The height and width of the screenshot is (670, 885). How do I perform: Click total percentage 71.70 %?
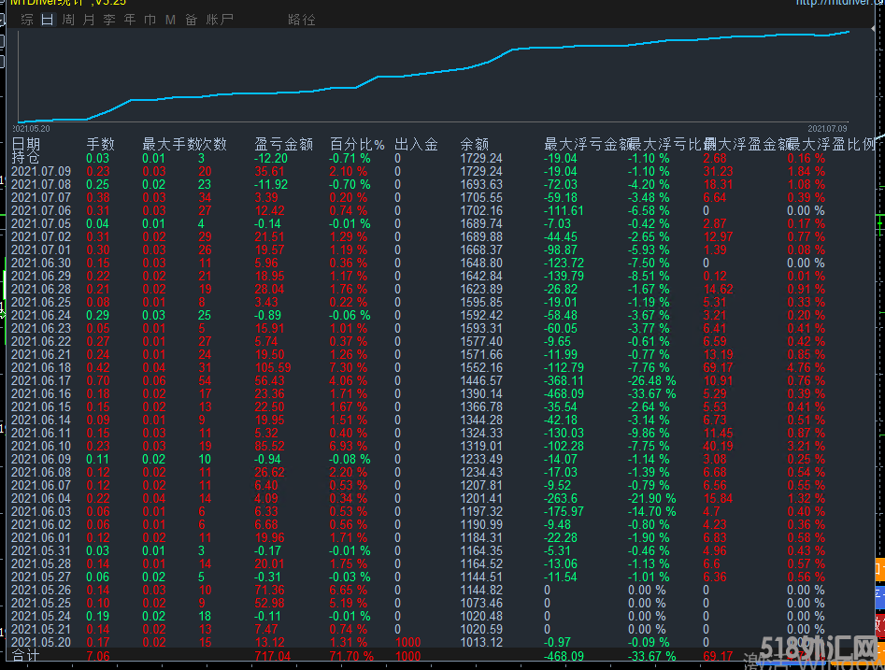(x=351, y=657)
